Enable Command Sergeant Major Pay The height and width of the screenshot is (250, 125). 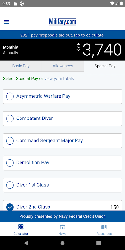coord(62,141)
